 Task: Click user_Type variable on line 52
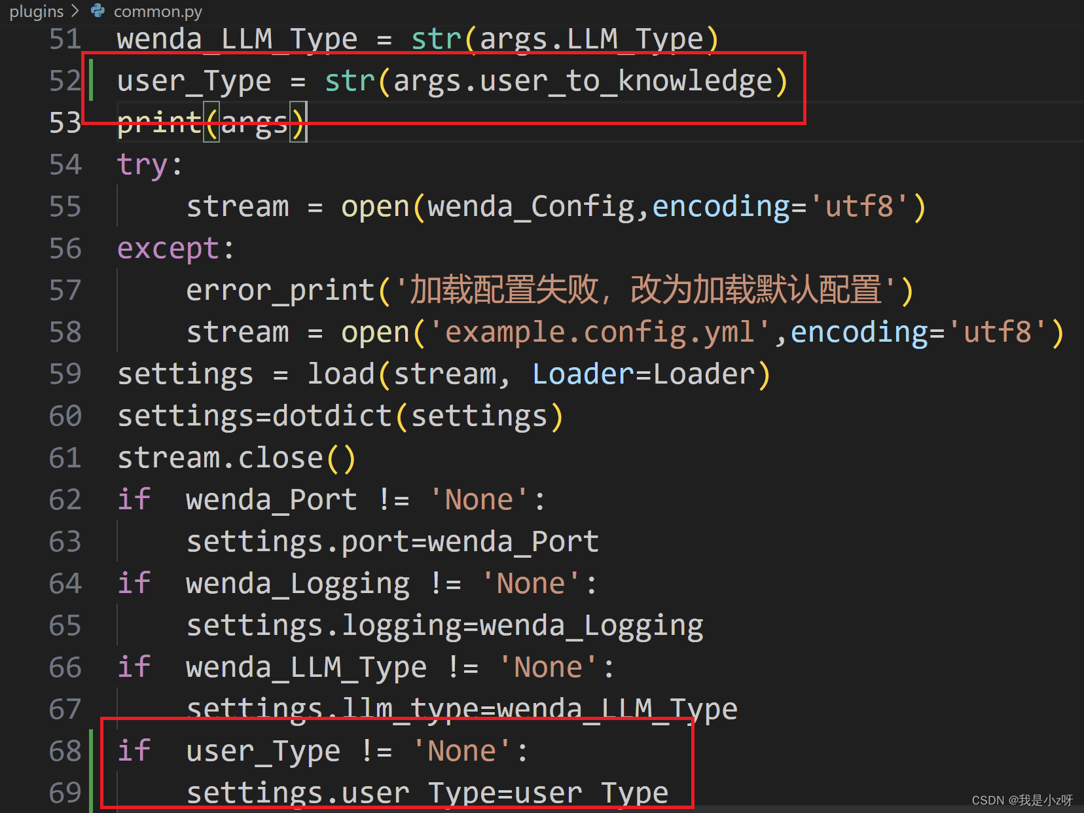click(194, 81)
